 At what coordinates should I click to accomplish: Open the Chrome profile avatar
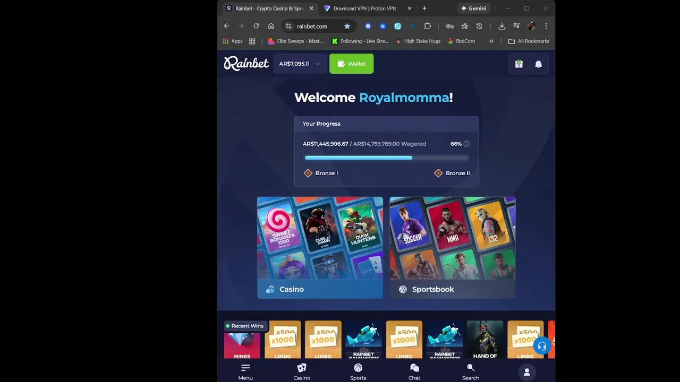coord(531,26)
